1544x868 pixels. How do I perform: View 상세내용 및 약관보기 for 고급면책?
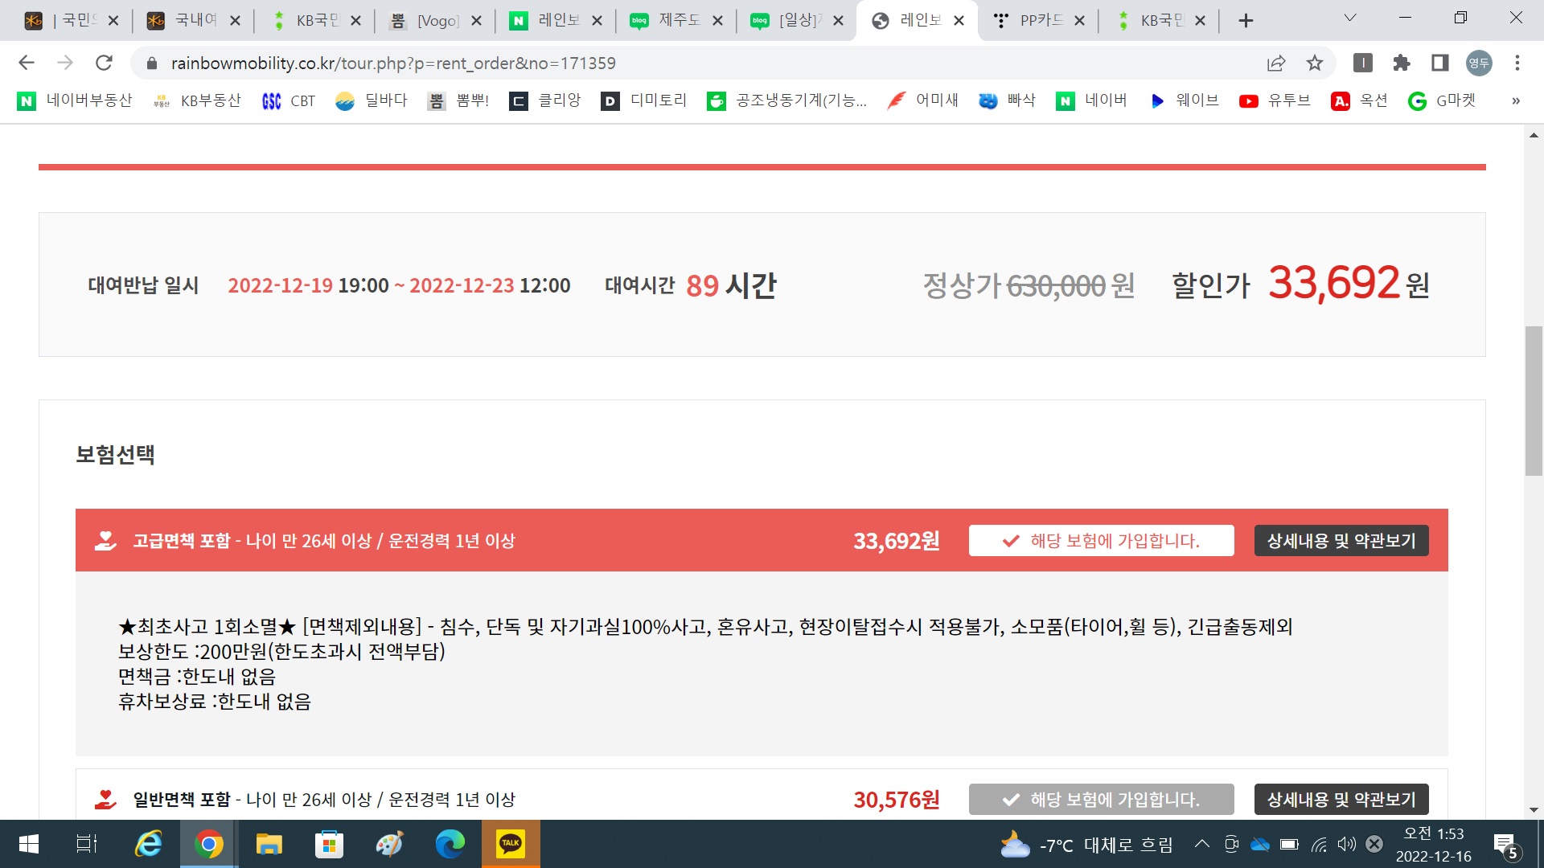(1341, 541)
